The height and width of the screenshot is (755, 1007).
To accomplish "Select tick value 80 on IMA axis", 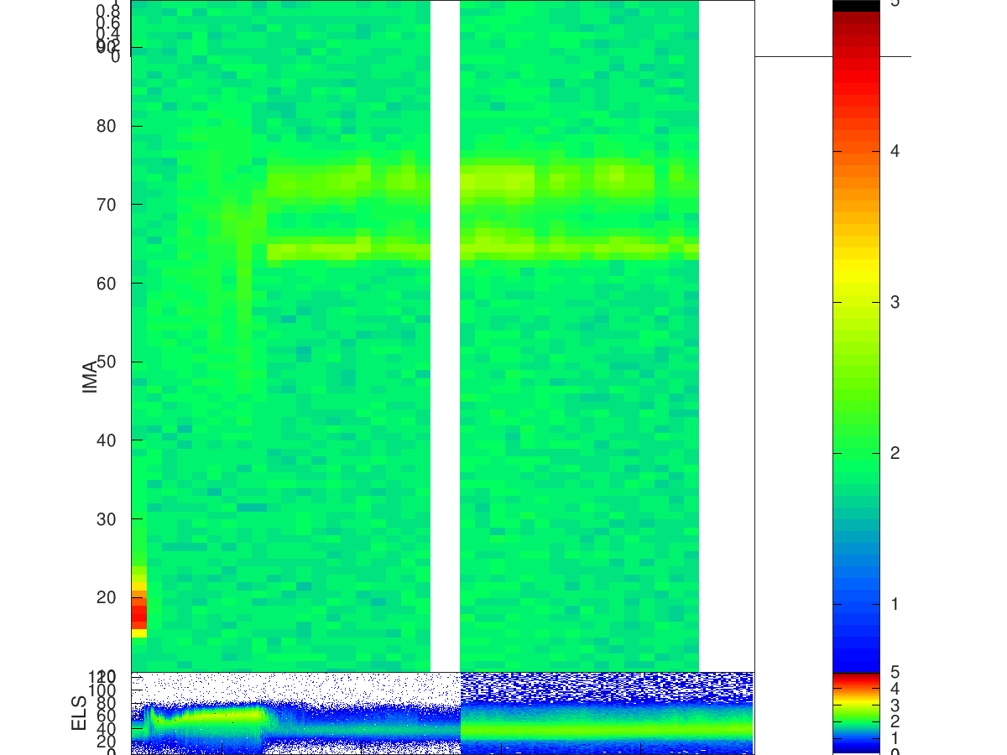I will coord(106,126).
